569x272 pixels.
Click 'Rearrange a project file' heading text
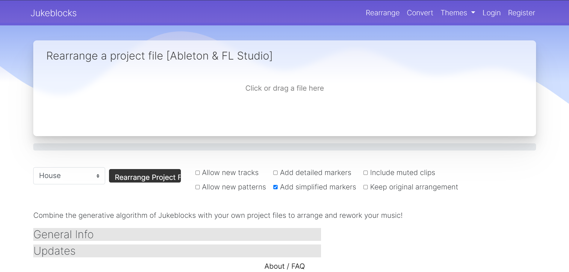[x=159, y=56]
